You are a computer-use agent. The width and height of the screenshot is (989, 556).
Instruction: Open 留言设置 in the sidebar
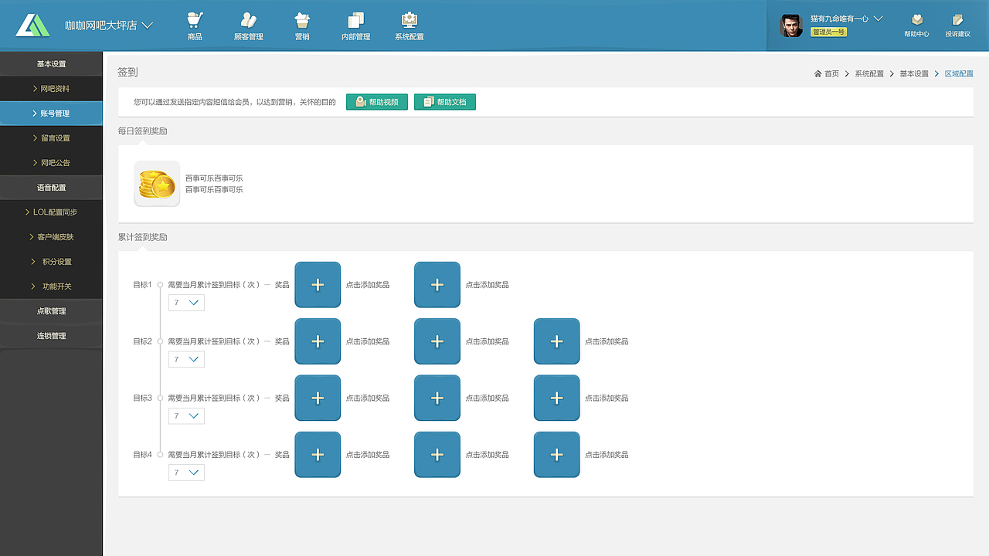coord(51,138)
